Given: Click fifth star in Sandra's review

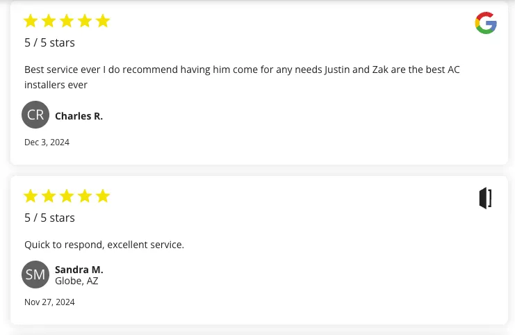Looking at the screenshot, I should click(x=103, y=196).
